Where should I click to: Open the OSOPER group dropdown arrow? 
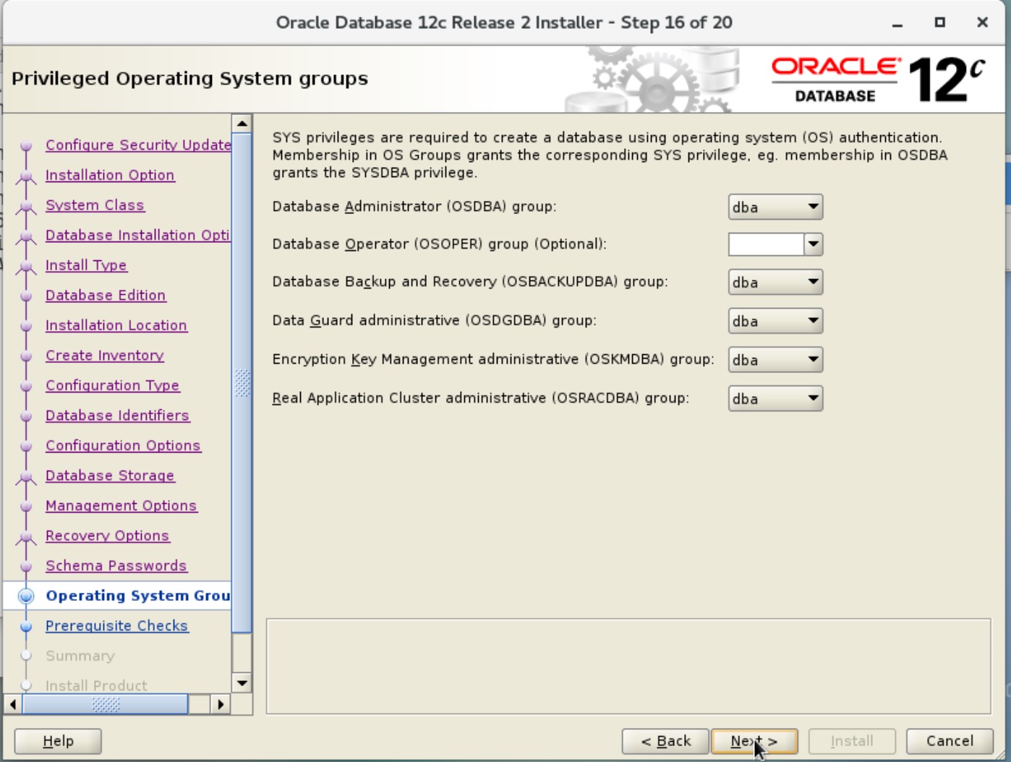click(814, 244)
